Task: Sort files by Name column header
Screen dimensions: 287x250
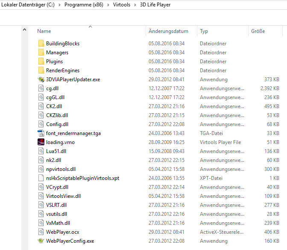Action: tap(44, 31)
